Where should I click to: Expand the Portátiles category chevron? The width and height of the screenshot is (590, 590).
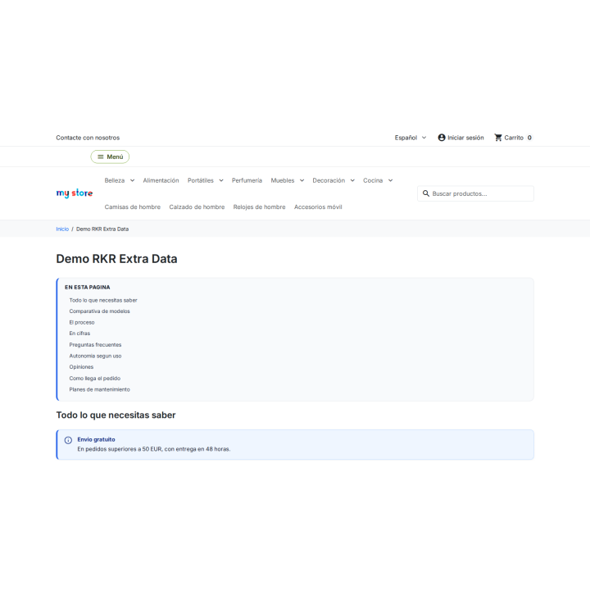pos(221,180)
